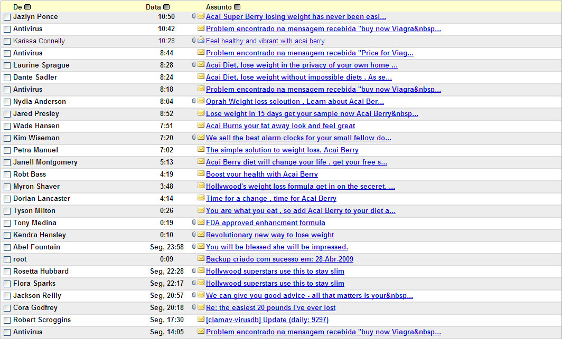
Task: Select the checkbox for Dante Sadler's email
Action: tap(7, 78)
